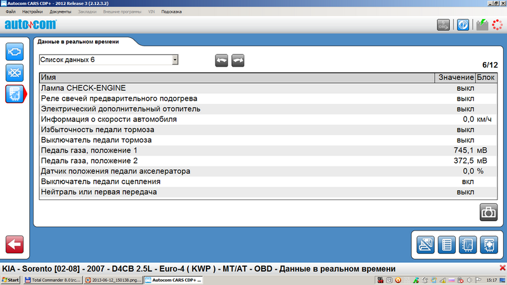Open the Внешние программы menu

click(x=122, y=11)
